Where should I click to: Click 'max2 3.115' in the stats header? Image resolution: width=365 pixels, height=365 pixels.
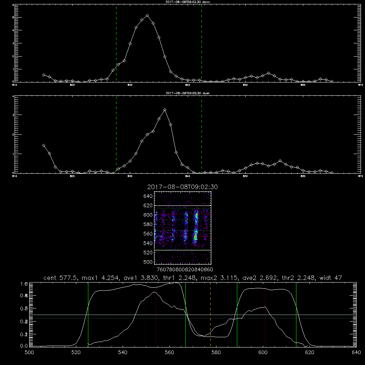(219, 278)
